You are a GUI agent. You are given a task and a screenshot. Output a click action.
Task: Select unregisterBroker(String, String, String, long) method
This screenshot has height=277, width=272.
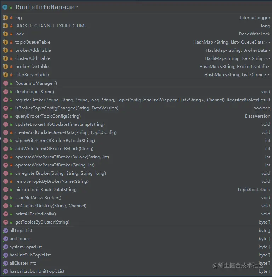coord(61,173)
